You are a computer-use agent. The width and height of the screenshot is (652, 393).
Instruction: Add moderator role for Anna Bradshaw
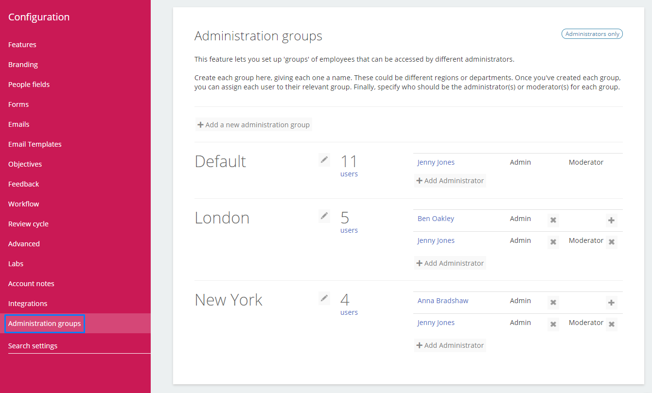pos(611,302)
